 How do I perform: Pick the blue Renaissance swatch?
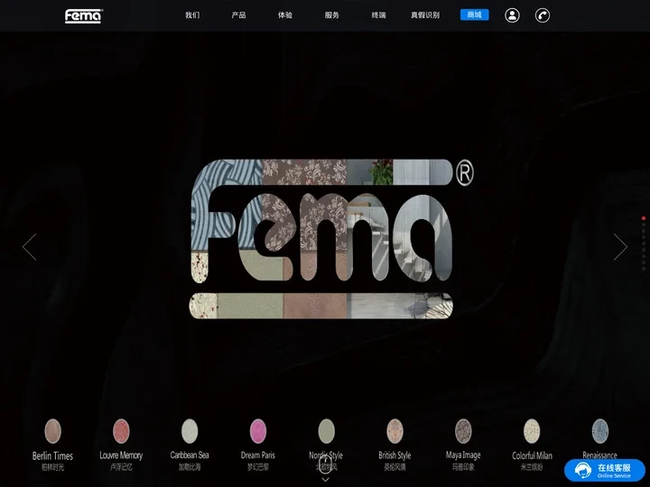600,431
